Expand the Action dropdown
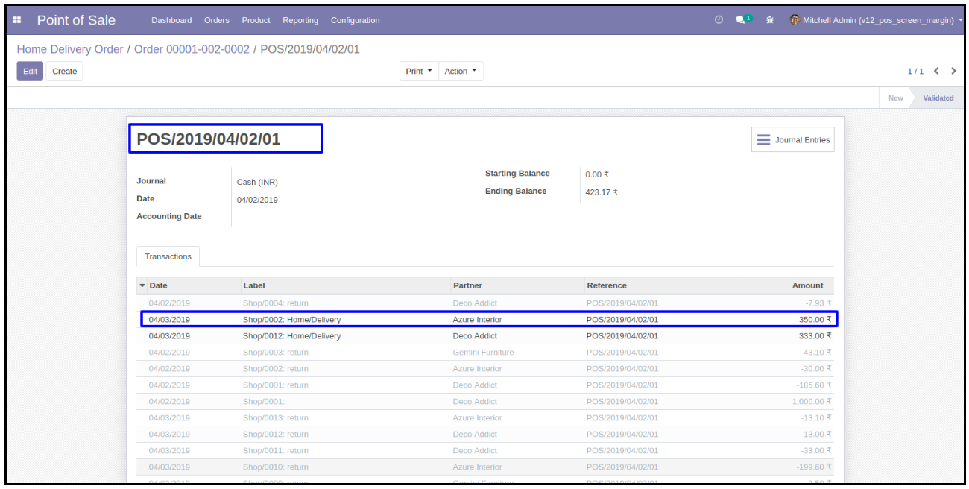This screenshot has height=489, width=969. (x=461, y=72)
